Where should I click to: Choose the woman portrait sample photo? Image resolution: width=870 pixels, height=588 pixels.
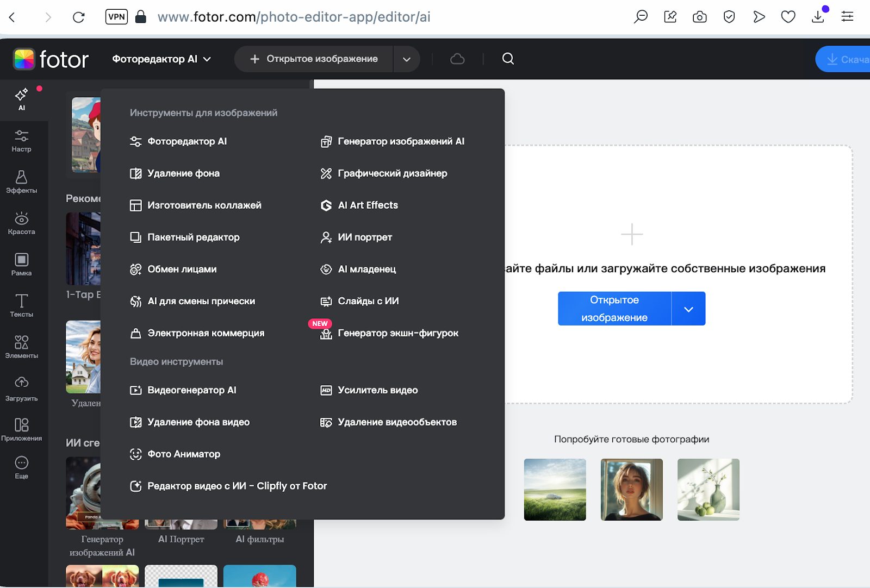(632, 490)
